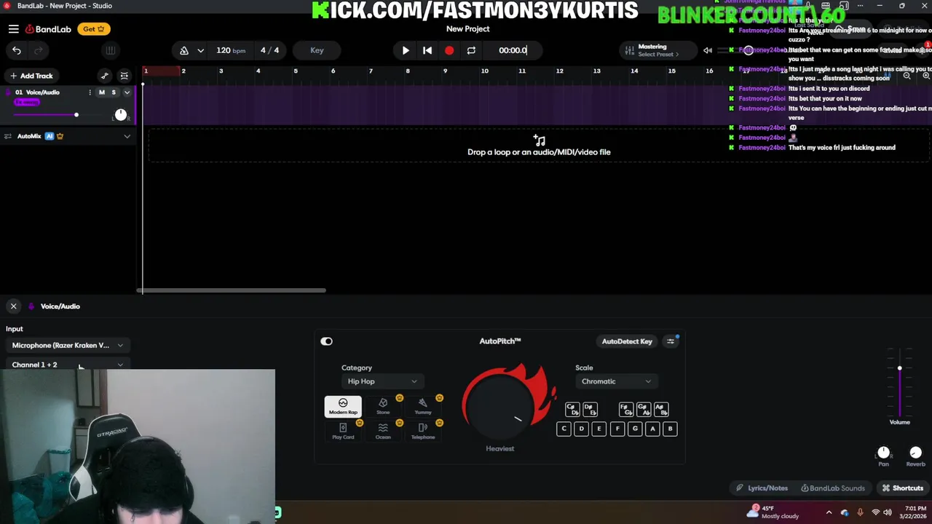The height and width of the screenshot is (524, 932).
Task: Click the 00:00.0 time display
Action: coord(513,50)
